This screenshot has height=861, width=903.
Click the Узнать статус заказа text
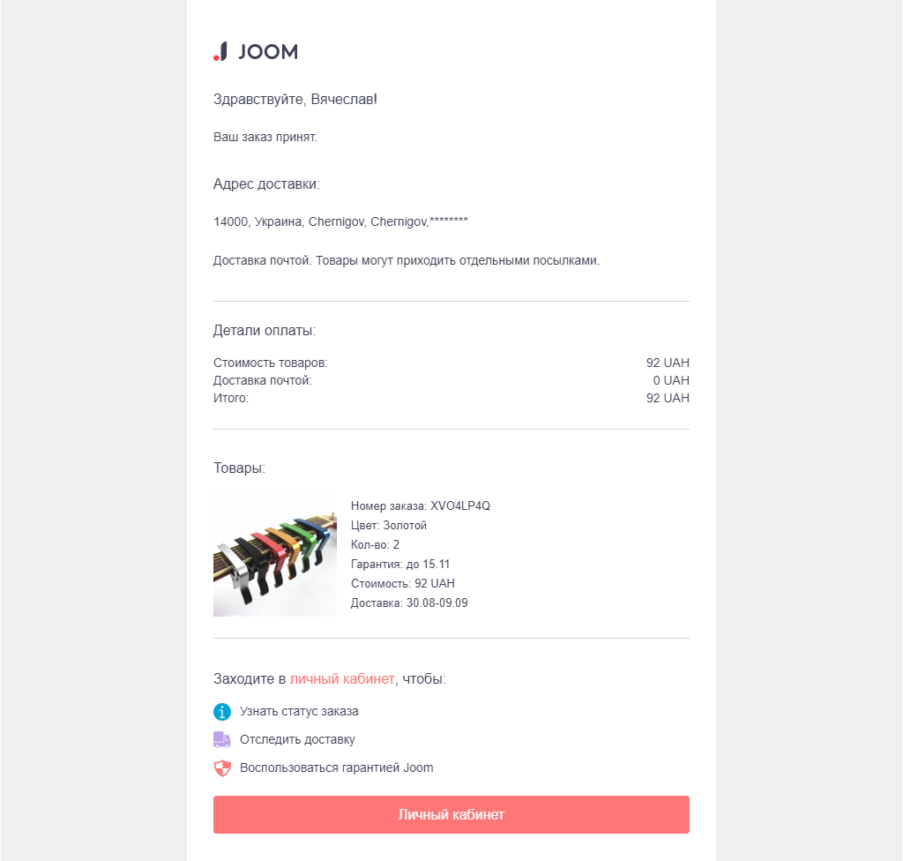point(299,711)
